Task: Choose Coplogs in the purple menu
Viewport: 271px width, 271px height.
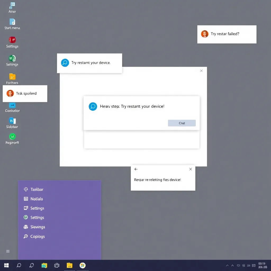Action: click(37, 237)
